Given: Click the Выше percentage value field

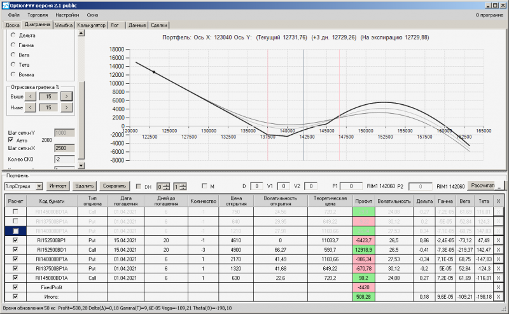Looking at the screenshot, I should (x=48, y=97).
